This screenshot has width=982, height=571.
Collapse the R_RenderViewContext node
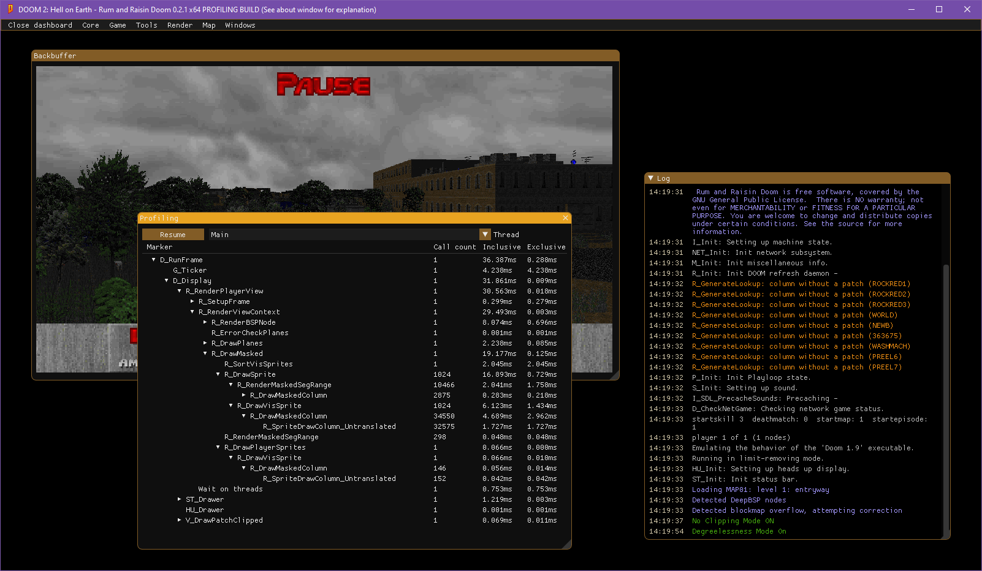point(192,312)
